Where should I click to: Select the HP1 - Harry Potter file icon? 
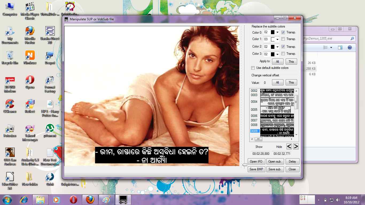(50, 108)
